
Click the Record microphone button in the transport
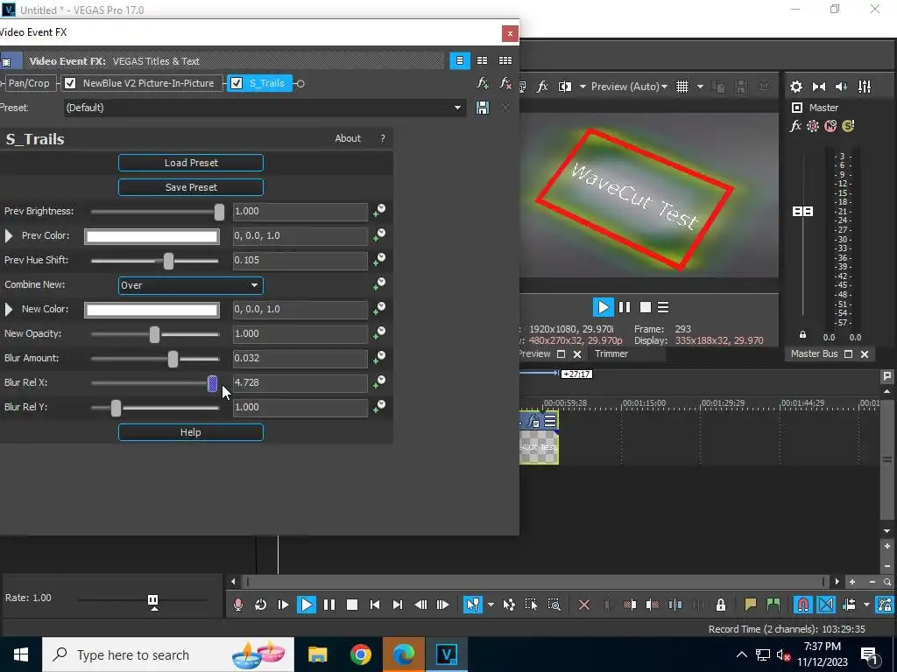click(238, 605)
